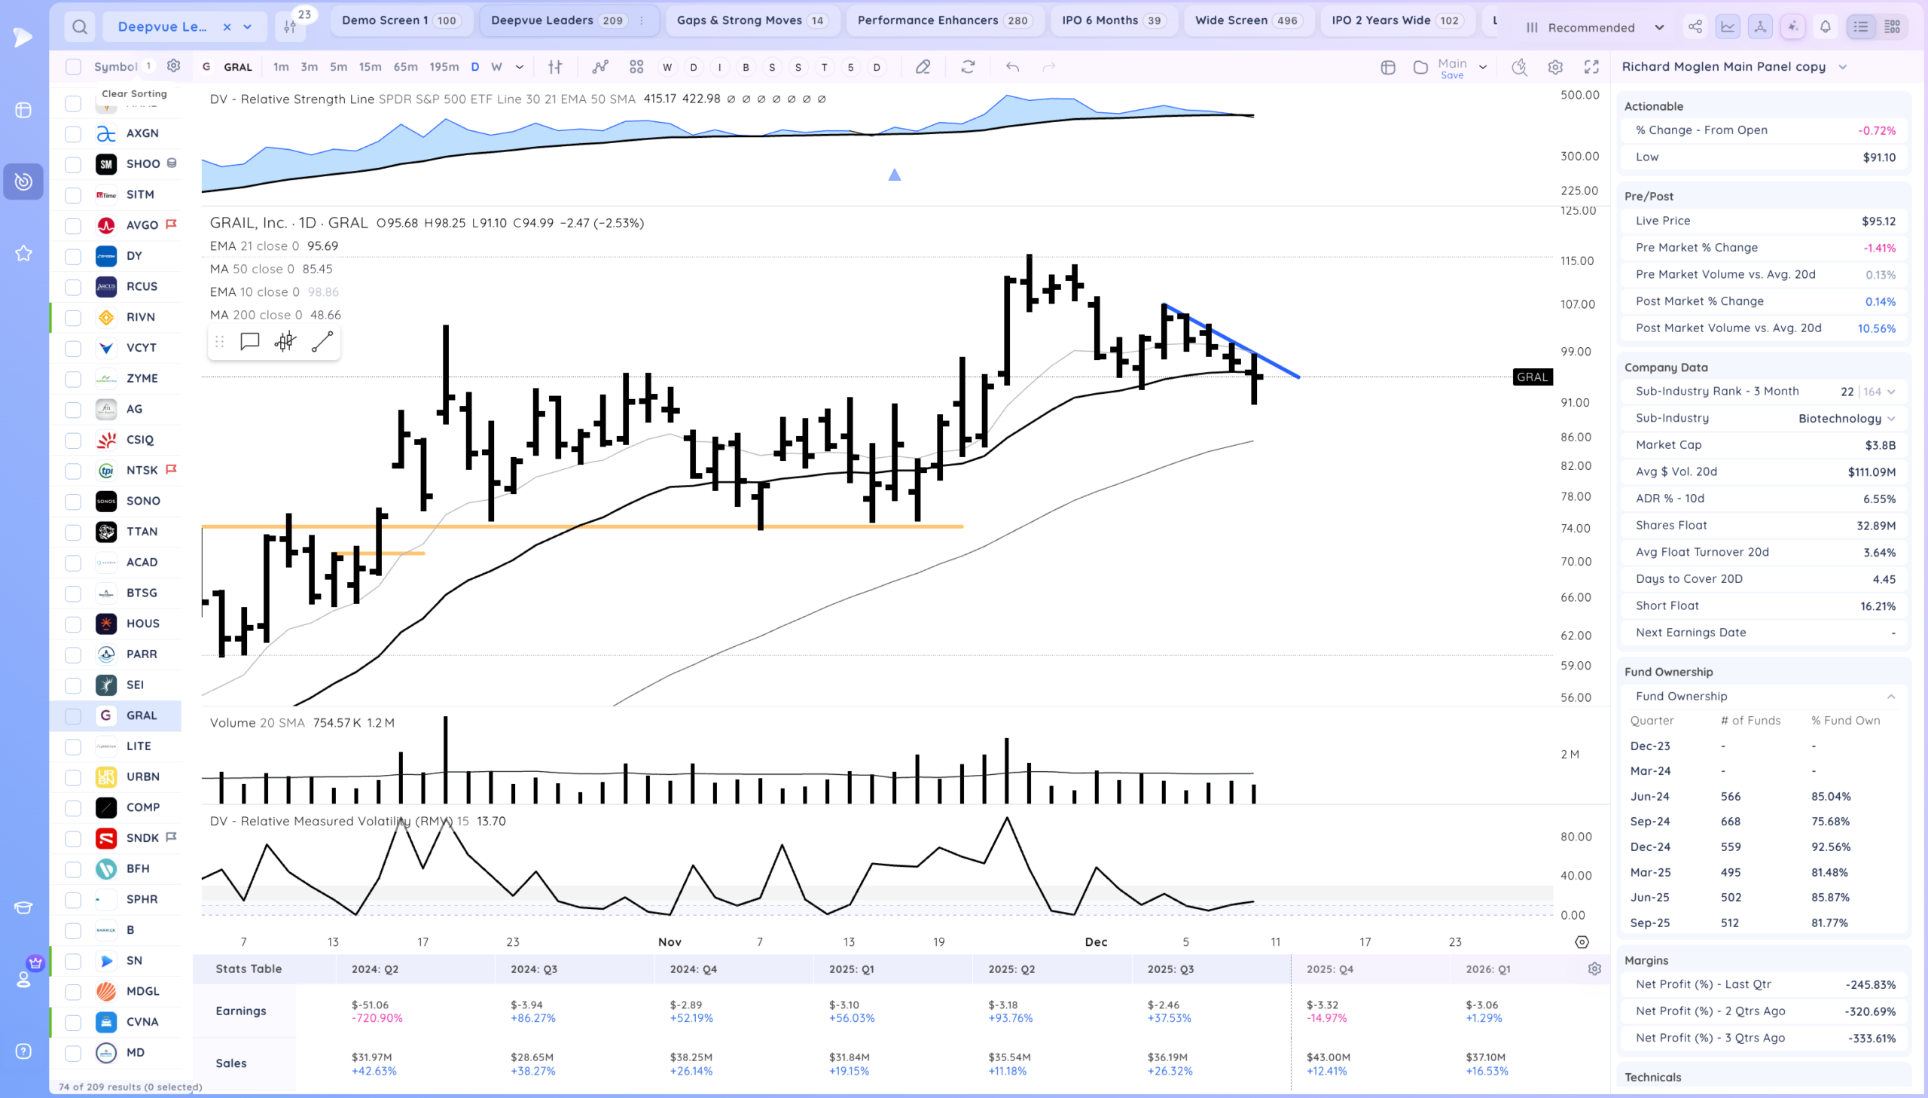Click the undo arrow icon

coord(1012,67)
